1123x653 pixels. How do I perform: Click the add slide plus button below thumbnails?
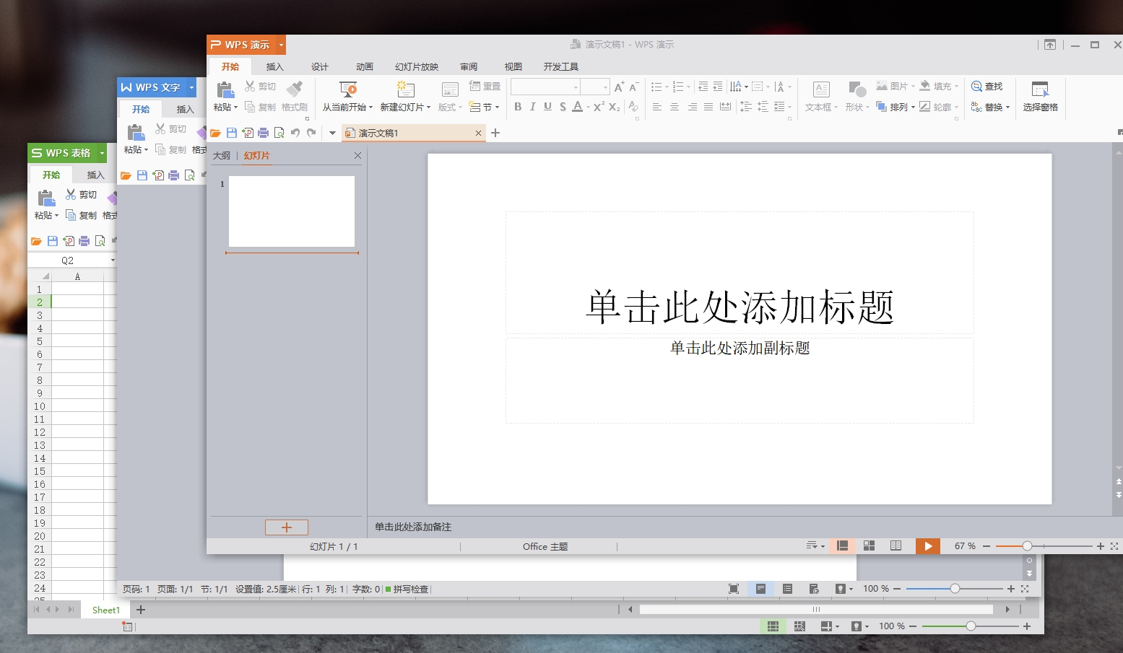pyautogui.click(x=286, y=527)
